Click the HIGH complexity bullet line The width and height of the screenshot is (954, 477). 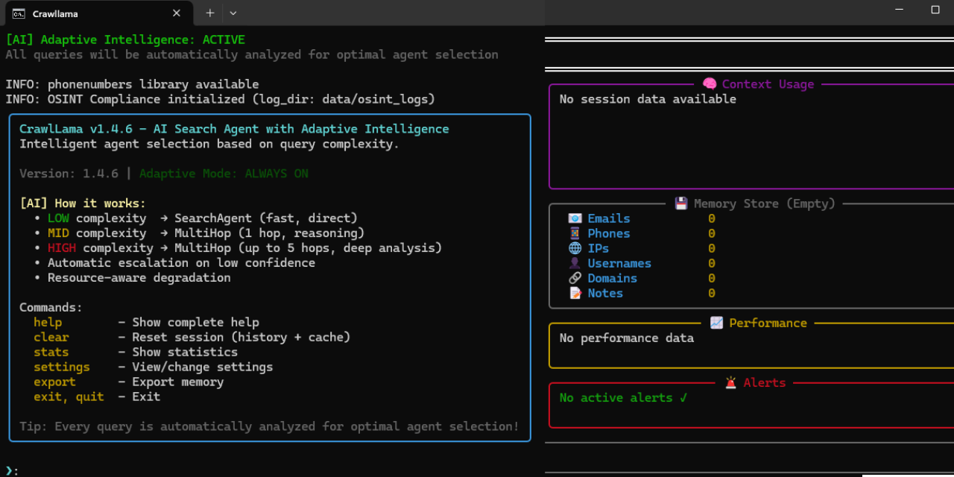click(238, 248)
